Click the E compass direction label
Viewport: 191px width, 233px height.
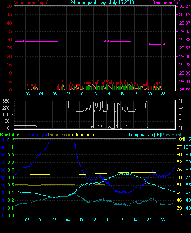pyautogui.click(x=180, y=121)
